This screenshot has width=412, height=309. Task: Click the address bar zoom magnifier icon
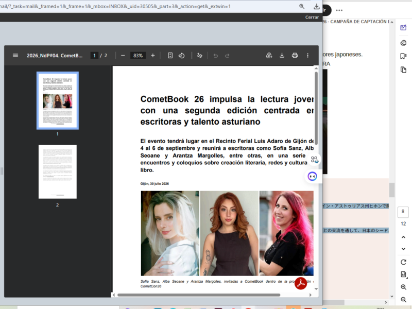[302, 6]
